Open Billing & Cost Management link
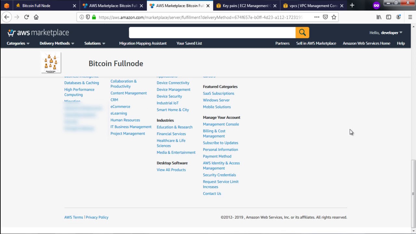Image resolution: width=416 pixels, height=234 pixels. (214, 134)
